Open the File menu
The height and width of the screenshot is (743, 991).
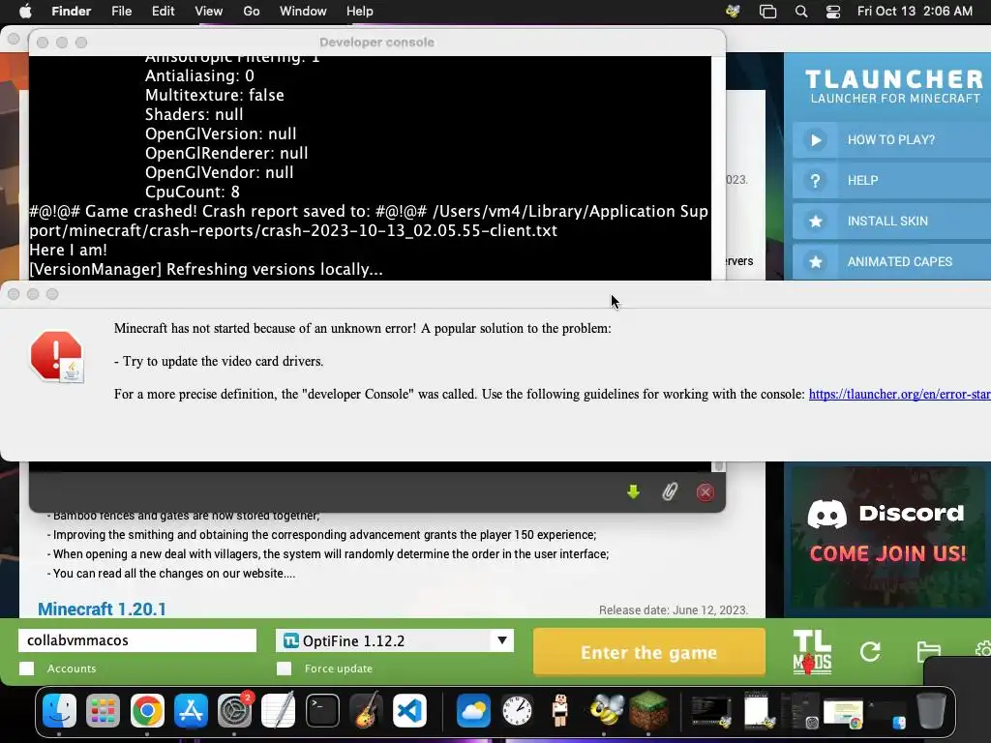[121, 12]
